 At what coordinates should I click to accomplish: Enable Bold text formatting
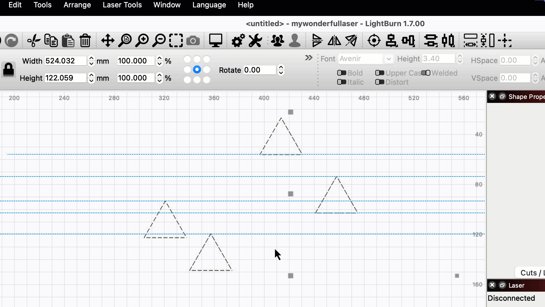click(x=342, y=73)
